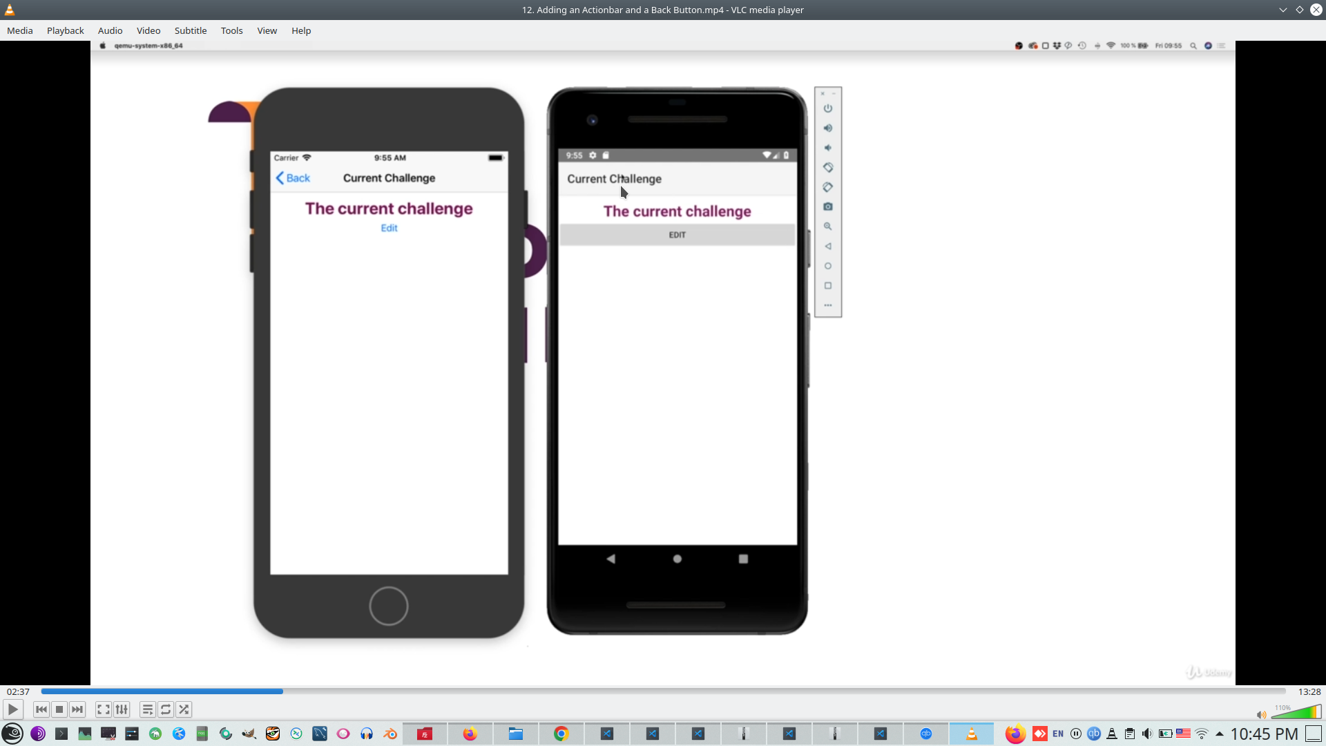Viewport: 1326px width, 746px height.
Task: Open the Media menu
Action: [19, 30]
